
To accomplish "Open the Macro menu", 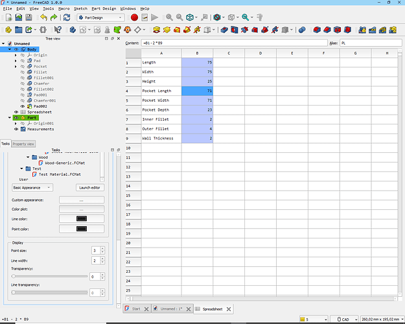I will [64, 9].
